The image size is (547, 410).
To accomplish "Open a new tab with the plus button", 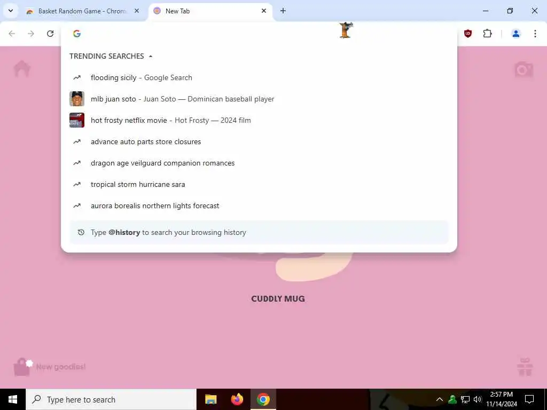I will tap(283, 11).
